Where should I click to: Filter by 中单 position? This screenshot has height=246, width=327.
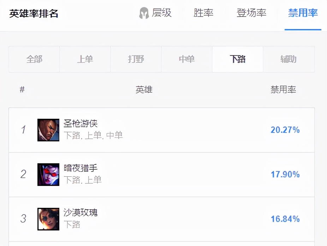click(x=187, y=59)
